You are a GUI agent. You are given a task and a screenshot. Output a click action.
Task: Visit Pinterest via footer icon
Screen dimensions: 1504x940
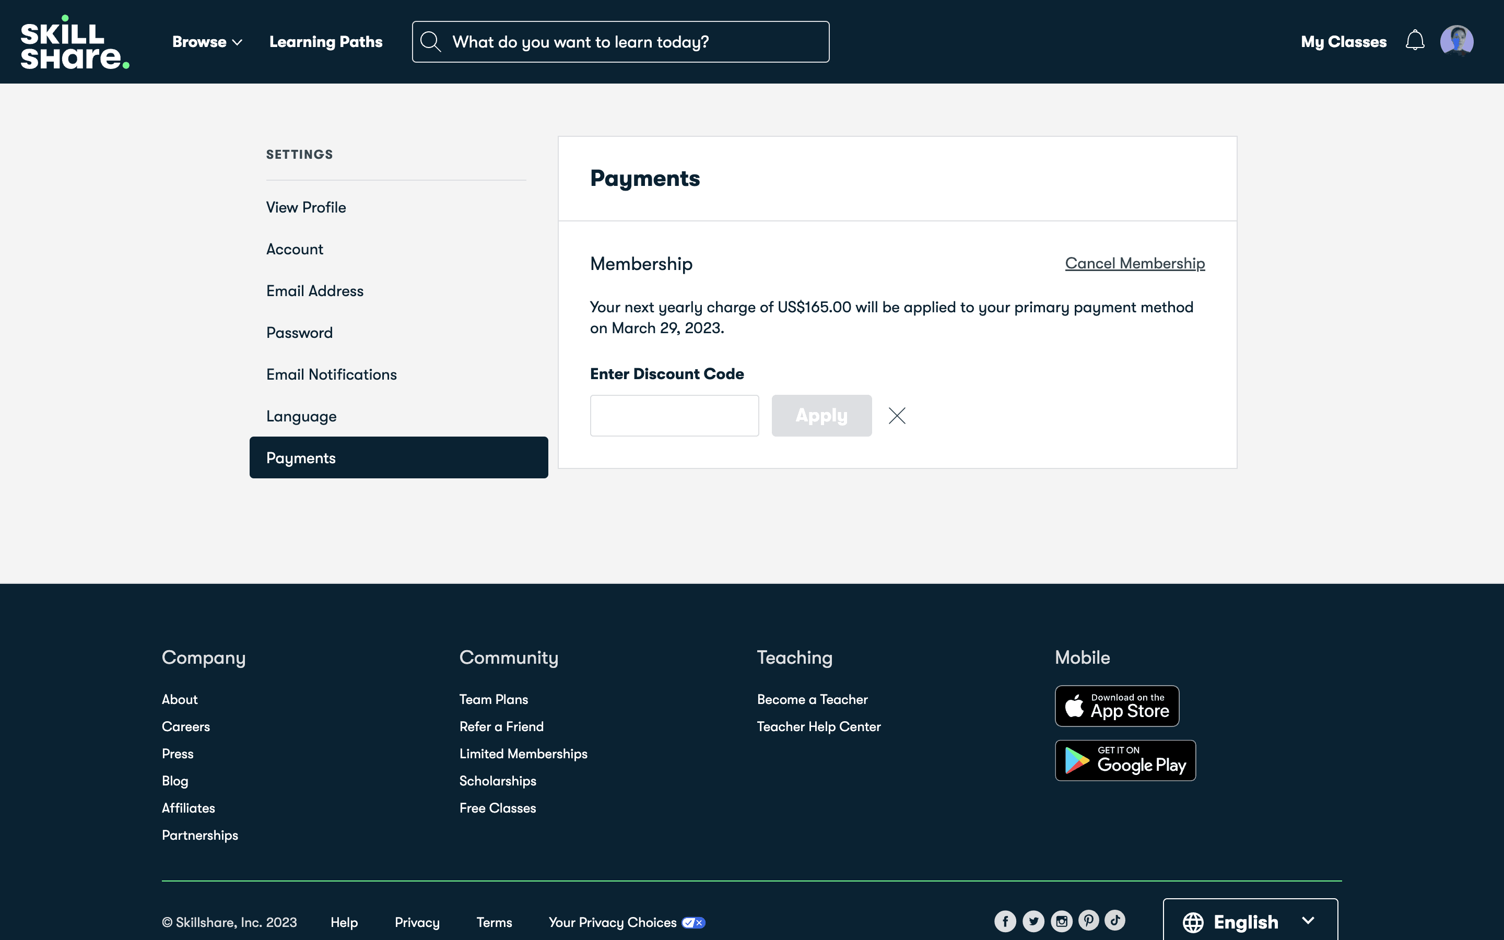tap(1088, 920)
